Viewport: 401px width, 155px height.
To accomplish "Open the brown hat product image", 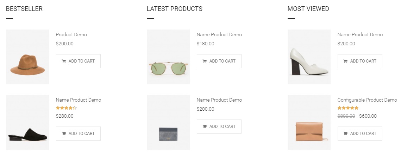I will (x=27, y=57).
